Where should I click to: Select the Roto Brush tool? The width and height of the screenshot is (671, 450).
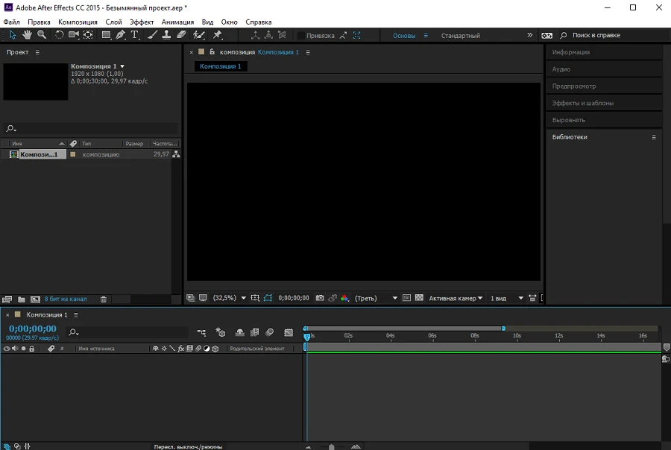pos(198,35)
